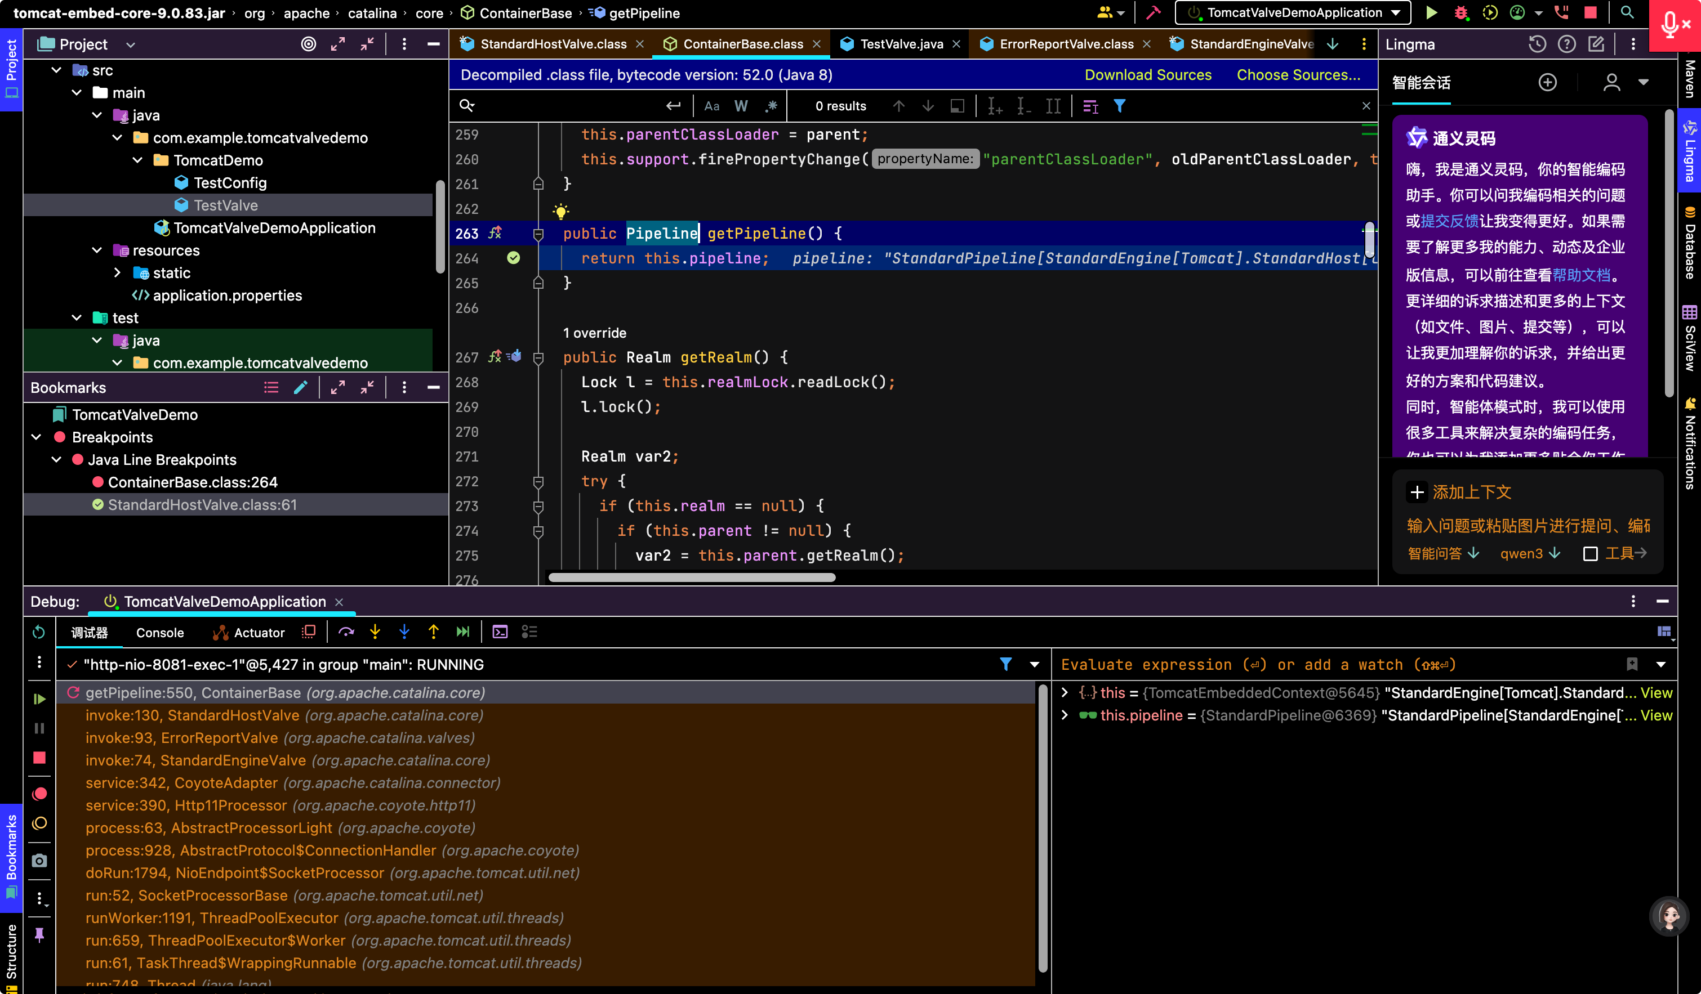Open the Maven tool window tab

point(1690,79)
